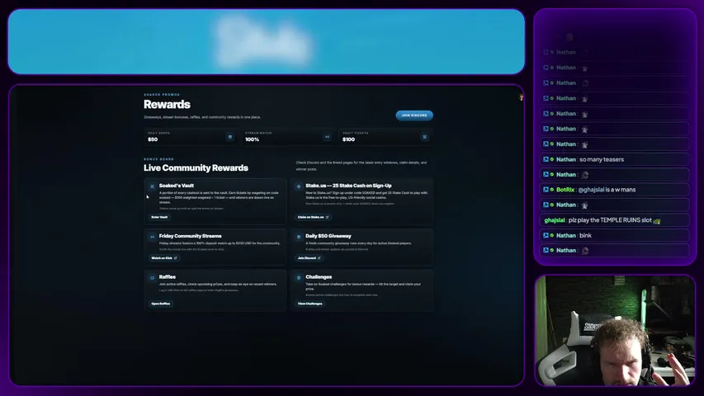Click the Daily $50 Giveaway card icon
This screenshot has height=396, width=704.
click(299, 237)
